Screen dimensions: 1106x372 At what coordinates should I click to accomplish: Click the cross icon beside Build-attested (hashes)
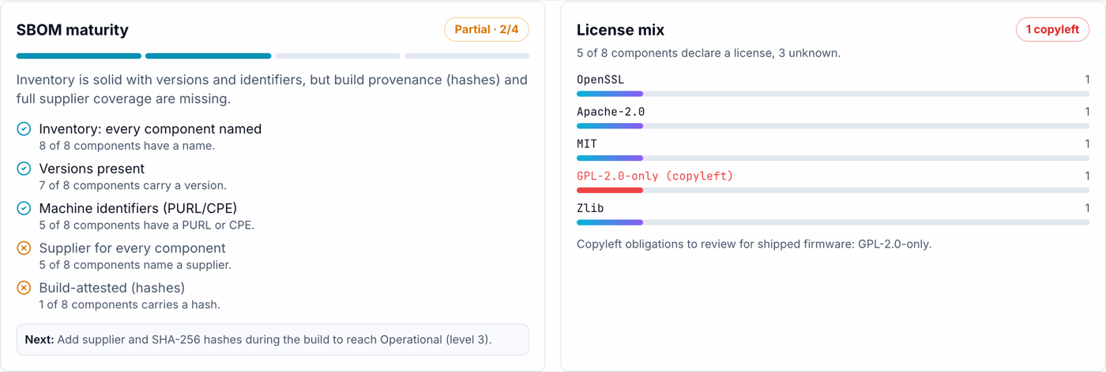pyautogui.click(x=24, y=288)
